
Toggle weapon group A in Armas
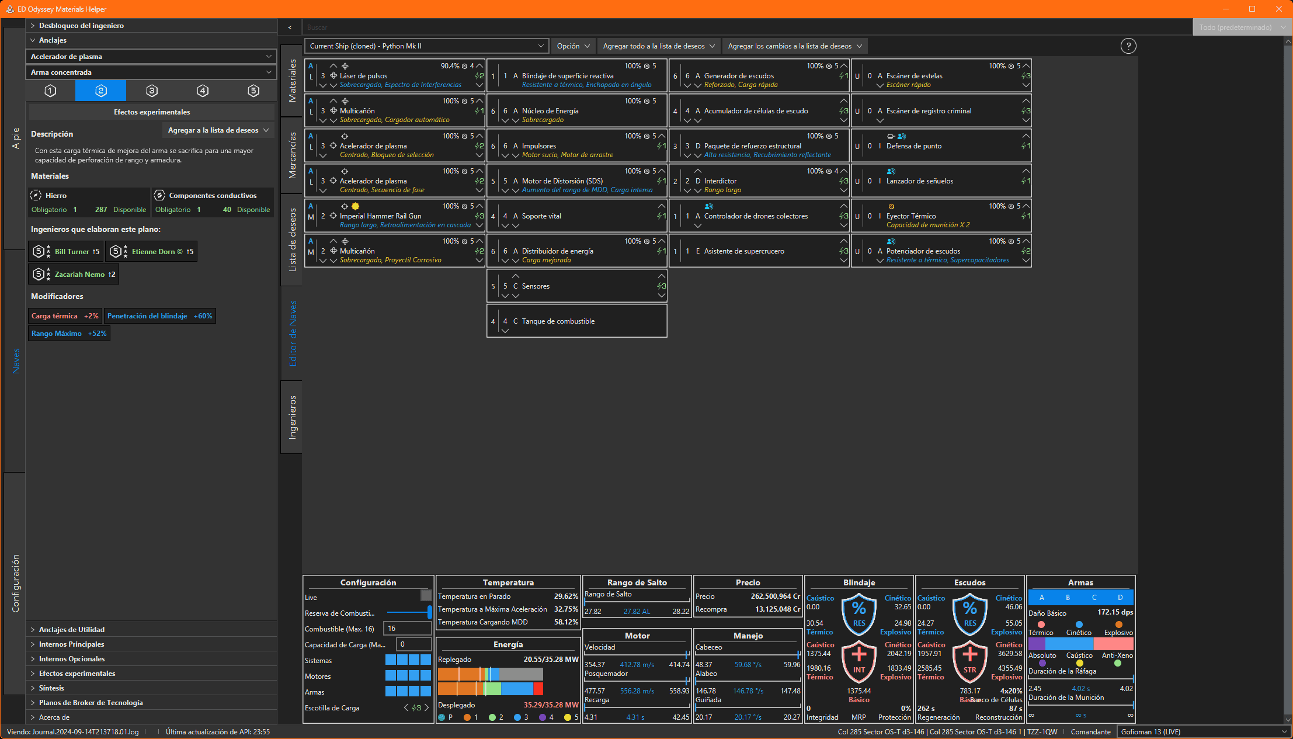pyautogui.click(x=1041, y=597)
